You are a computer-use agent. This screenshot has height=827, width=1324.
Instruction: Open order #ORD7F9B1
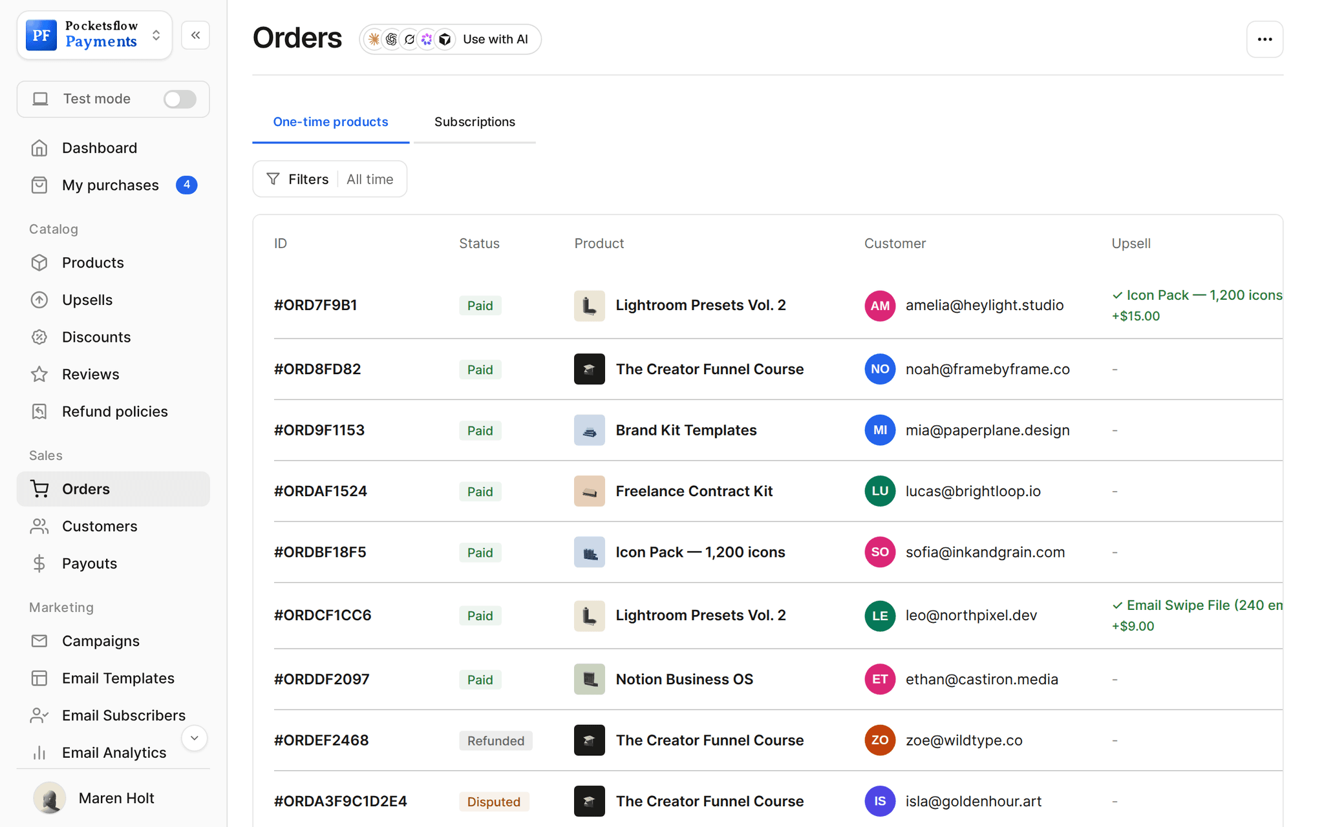point(315,305)
